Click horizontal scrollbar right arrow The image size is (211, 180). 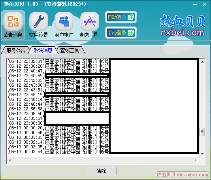pyautogui.click(x=196, y=160)
